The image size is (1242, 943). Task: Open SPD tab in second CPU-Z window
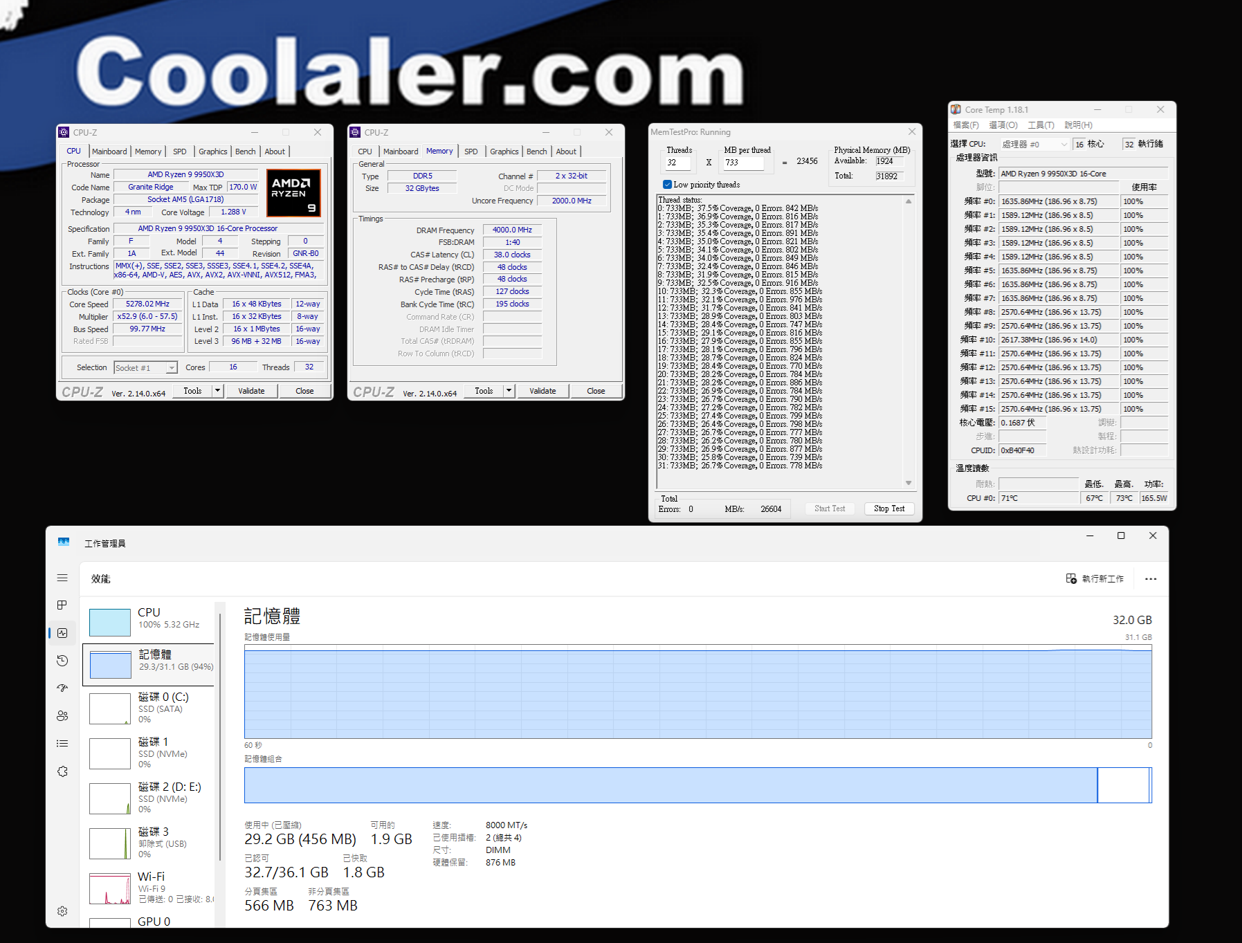coord(471,152)
